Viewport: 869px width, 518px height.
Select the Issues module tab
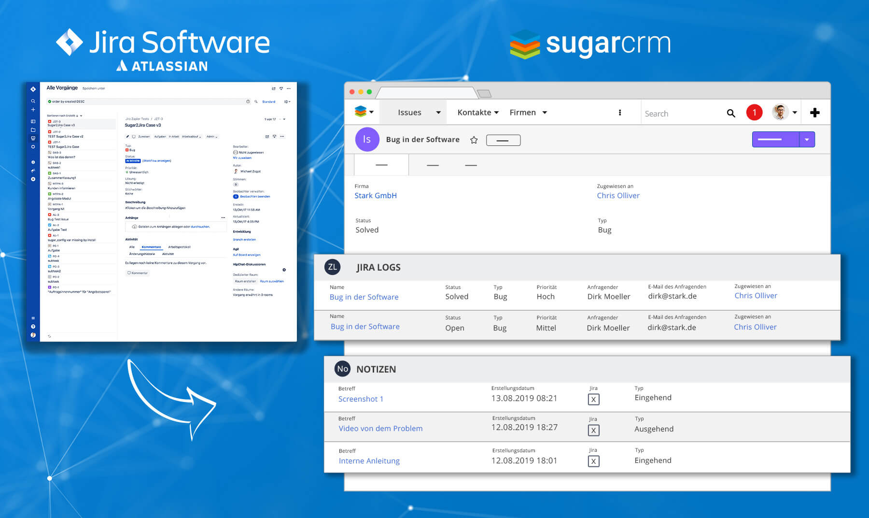coord(409,113)
